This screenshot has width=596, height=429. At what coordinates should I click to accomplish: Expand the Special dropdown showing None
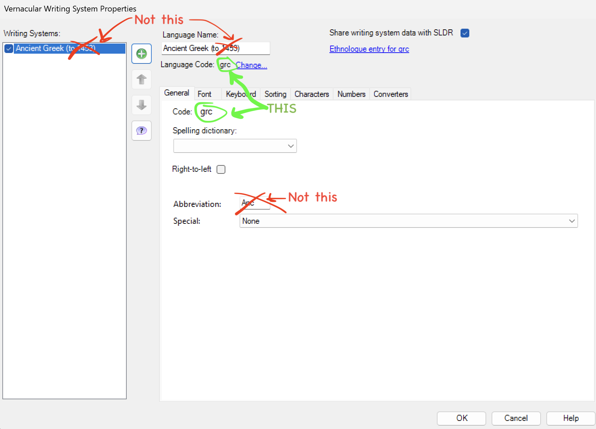(x=571, y=221)
